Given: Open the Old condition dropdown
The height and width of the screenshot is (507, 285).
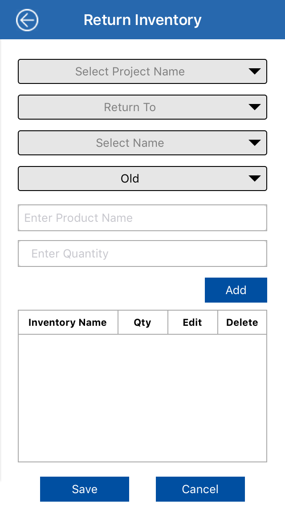Looking at the screenshot, I should [130, 179].
